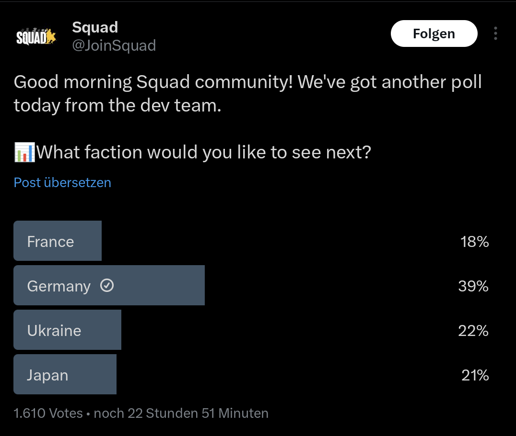The width and height of the screenshot is (516, 436).
Task: Click the 1.610 Votes count text
Action: click(x=48, y=414)
